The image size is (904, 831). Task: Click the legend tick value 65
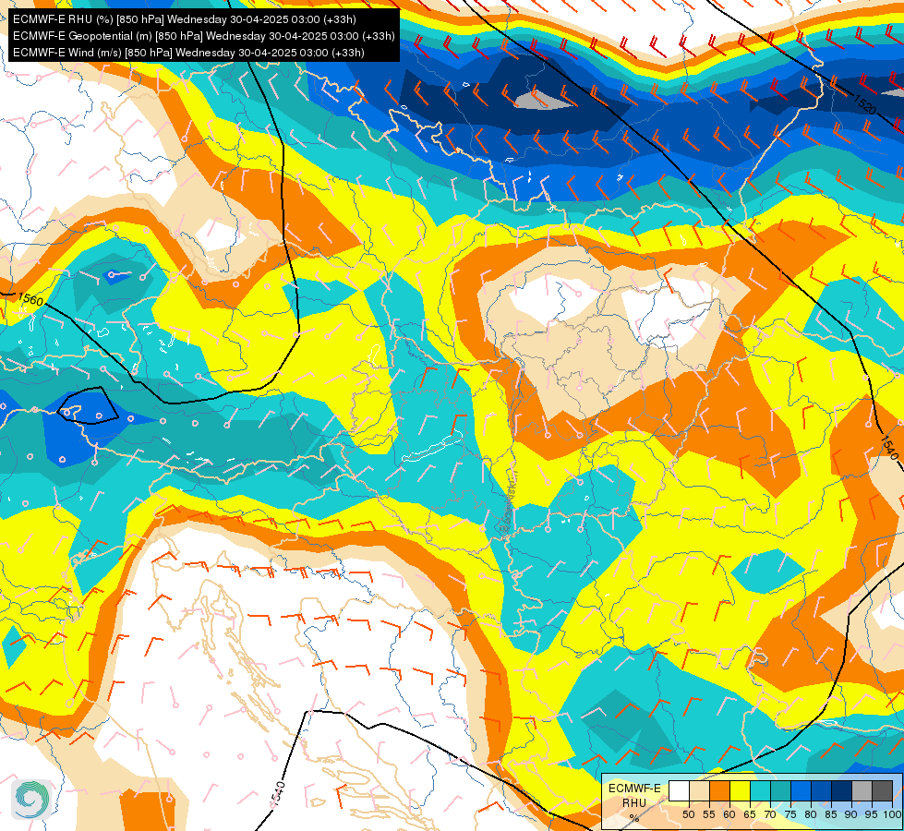(750, 814)
